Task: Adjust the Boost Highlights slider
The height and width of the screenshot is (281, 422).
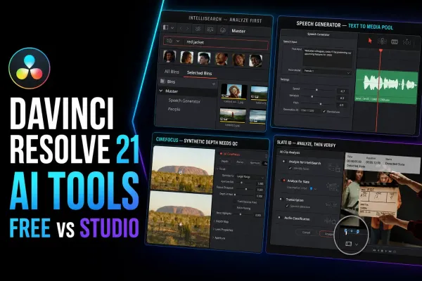Action: 241,214
